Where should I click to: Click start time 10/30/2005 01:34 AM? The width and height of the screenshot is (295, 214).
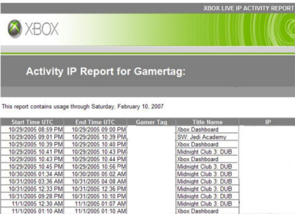point(32,174)
